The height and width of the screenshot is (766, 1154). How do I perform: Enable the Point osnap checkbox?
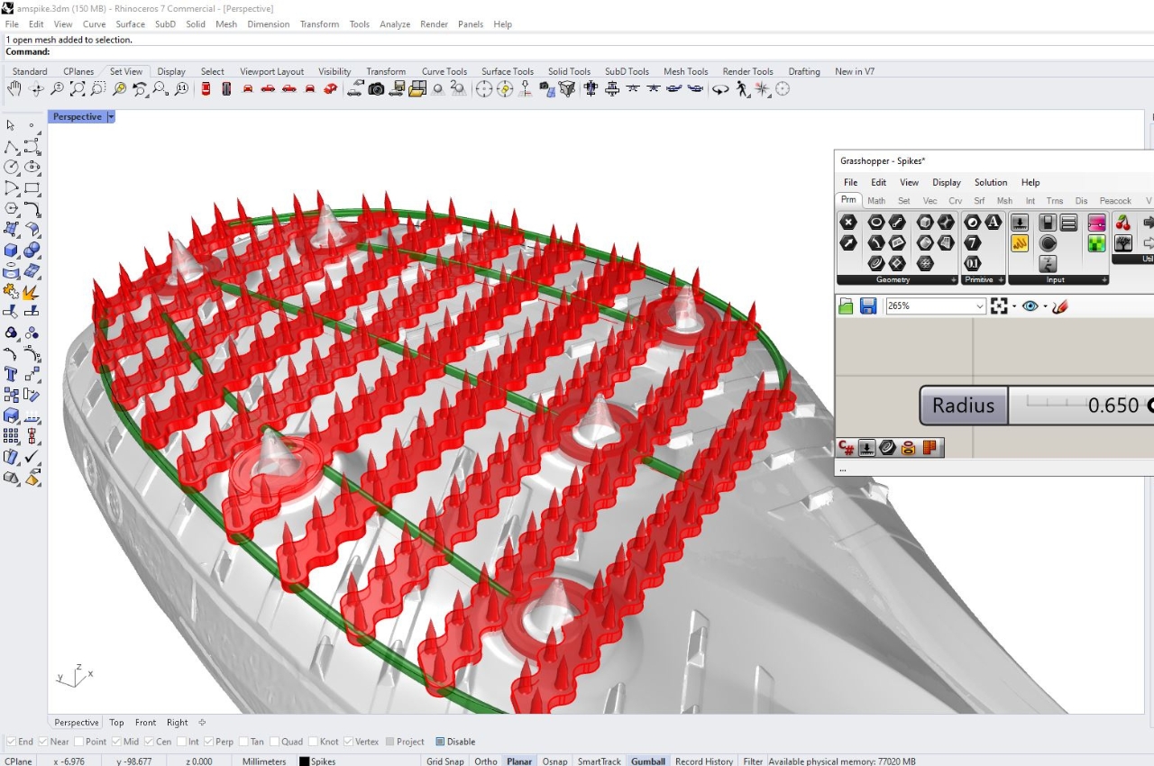pos(78,742)
